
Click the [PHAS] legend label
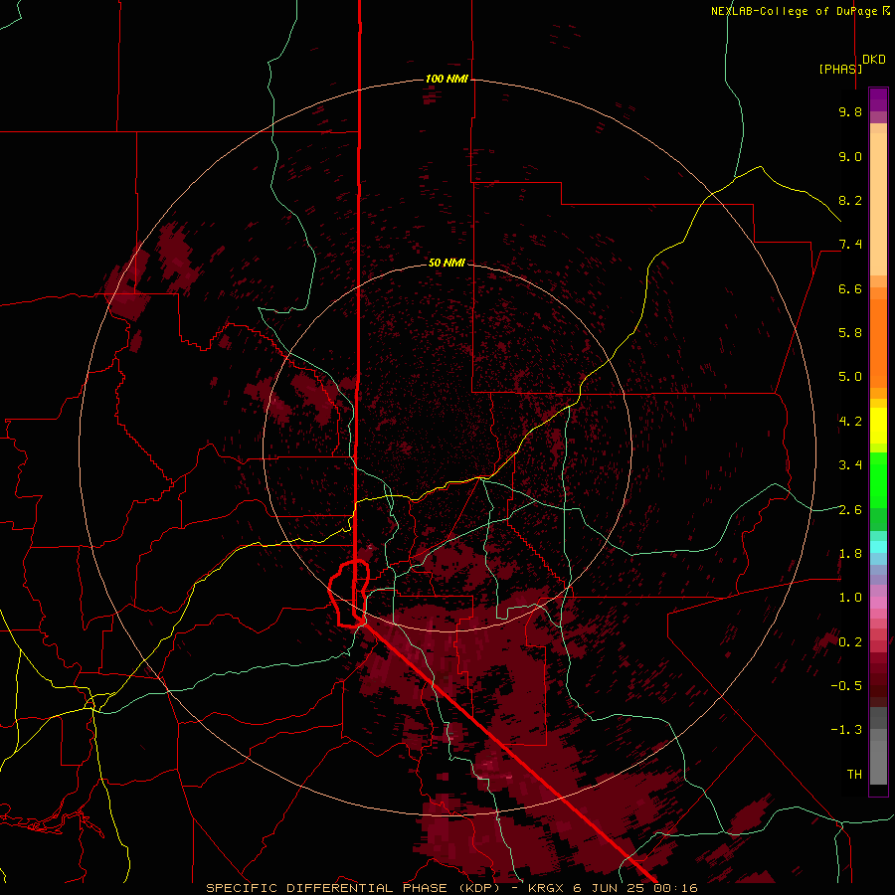pyautogui.click(x=840, y=69)
